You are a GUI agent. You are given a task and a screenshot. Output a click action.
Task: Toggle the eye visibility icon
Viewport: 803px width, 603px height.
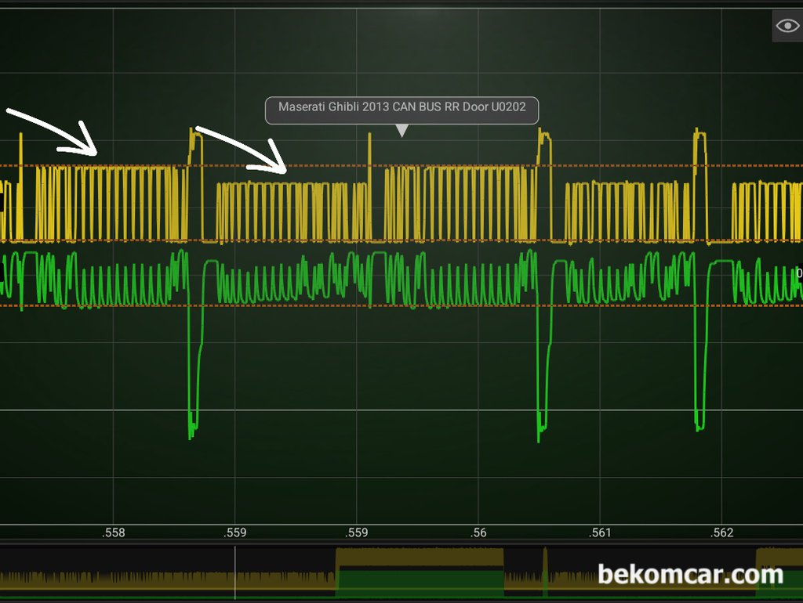click(787, 26)
